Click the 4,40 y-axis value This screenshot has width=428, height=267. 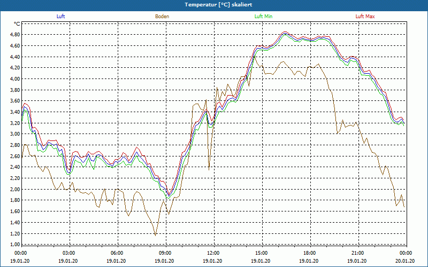(15, 57)
